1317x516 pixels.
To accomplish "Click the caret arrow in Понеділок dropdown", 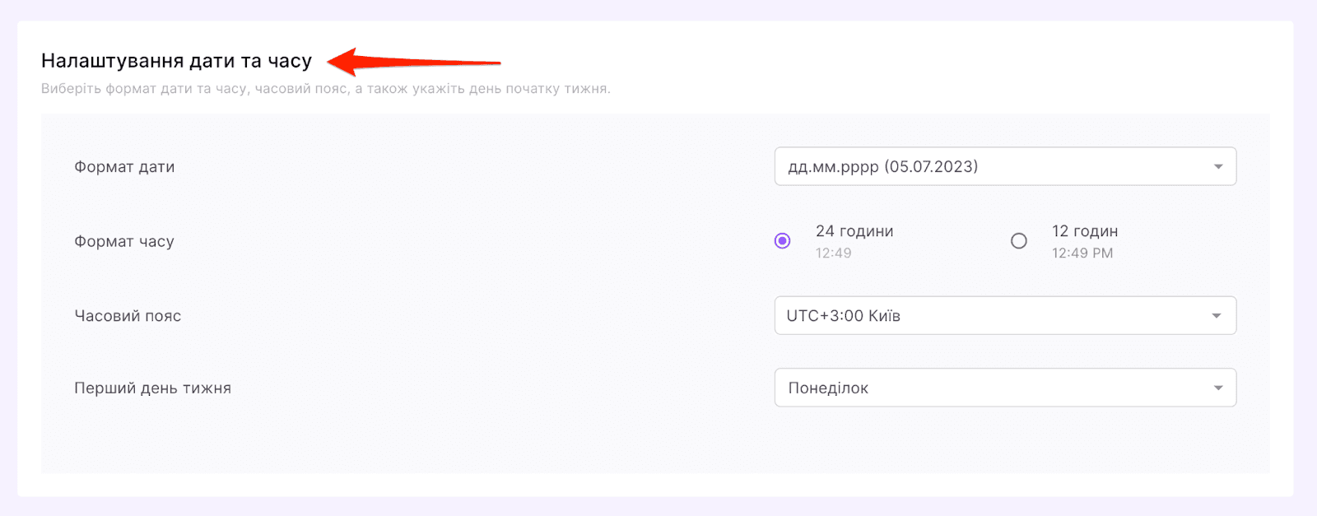I will click(1218, 388).
